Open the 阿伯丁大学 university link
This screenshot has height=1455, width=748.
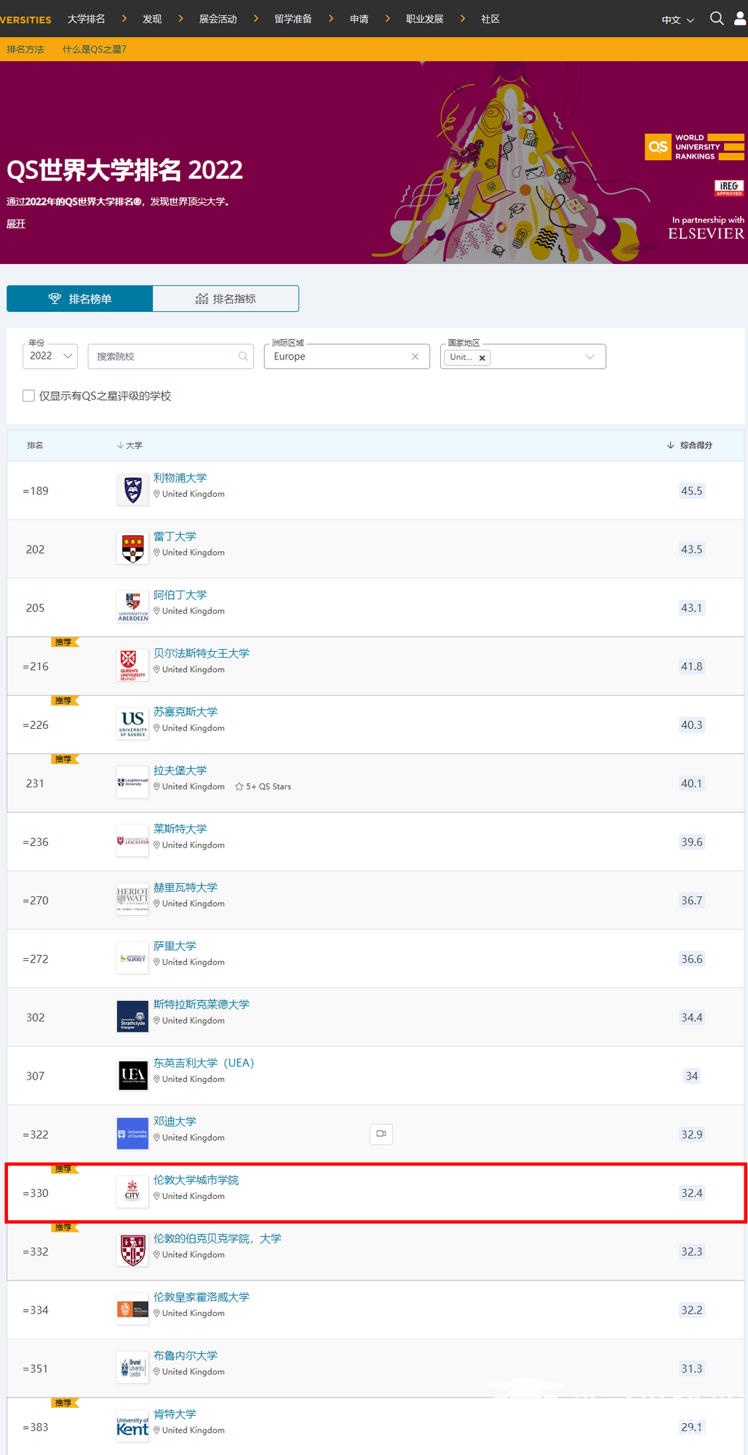pyautogui.click(x=180, y=595)
